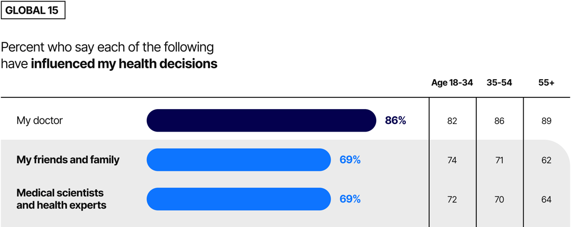Viewport: 571px width, 227px height.
Task: Select the 35-54 column header
Action: point(499,83)
